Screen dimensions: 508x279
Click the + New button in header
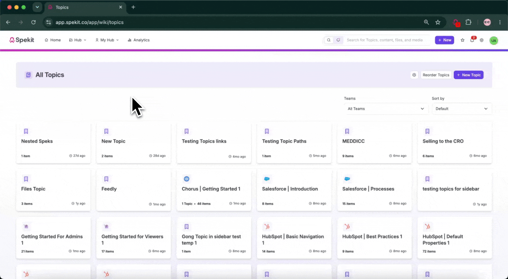[x=444, y=40]
